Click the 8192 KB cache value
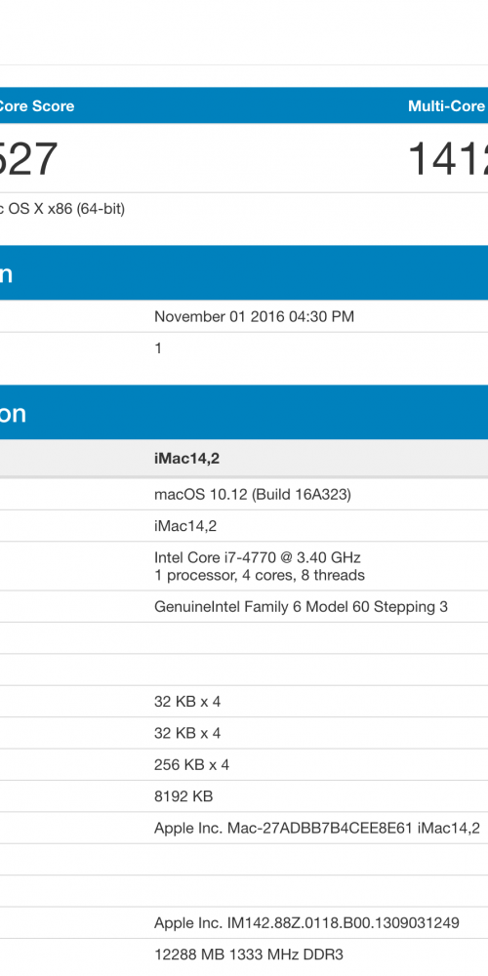The height and width of the screenshot is (976, 488). (183, 796)
